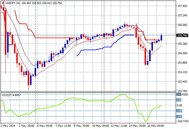Click the 152.440 price axis label
Image resolution: width=189 pixels, height=129 pixels.
coord(182,82)
